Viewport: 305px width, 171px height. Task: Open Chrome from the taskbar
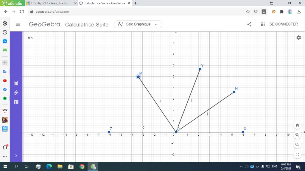pyautogui.click(x=82, y=167)
